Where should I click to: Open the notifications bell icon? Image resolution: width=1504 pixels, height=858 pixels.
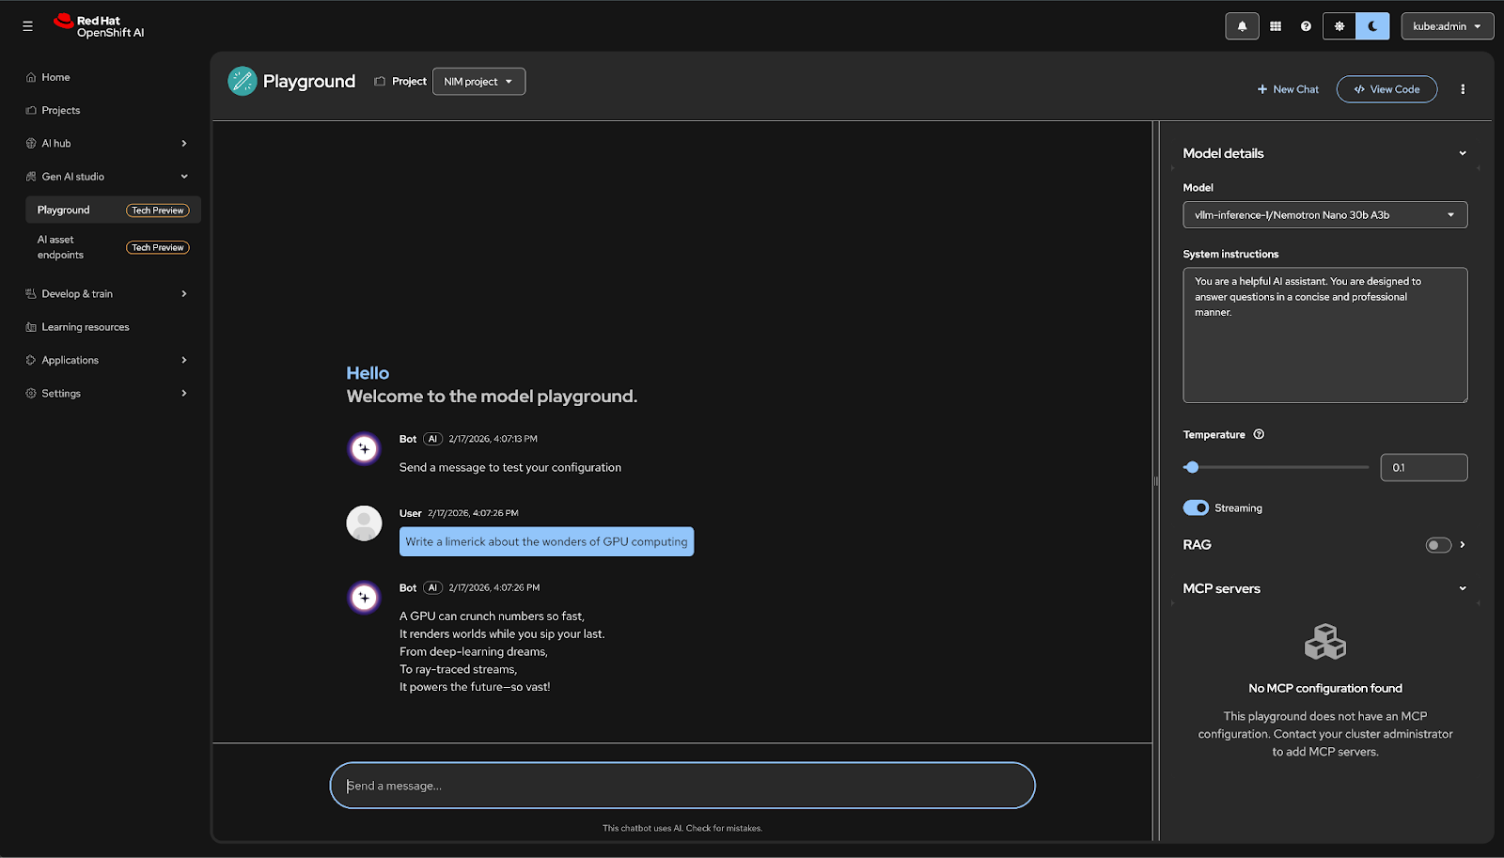pyautogui.click(x=1242, y=26)
